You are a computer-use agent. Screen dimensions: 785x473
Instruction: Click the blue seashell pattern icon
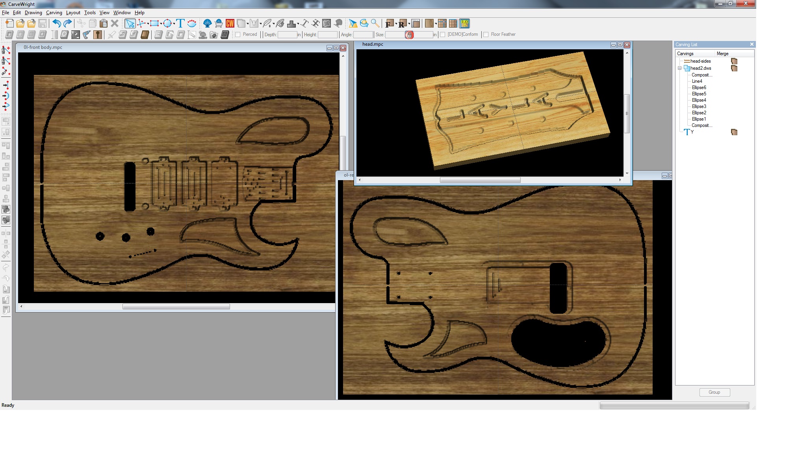[207, 24]
